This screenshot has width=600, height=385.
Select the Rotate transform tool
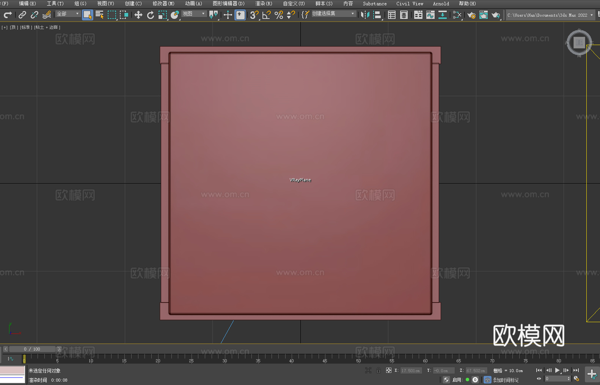click(151, 15)
